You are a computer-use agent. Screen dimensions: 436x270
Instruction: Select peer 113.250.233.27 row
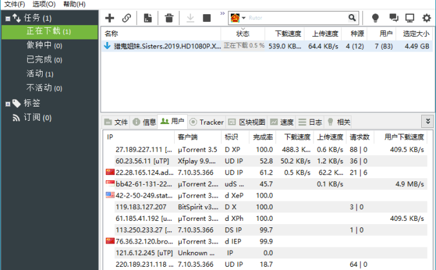pos(266,230)
